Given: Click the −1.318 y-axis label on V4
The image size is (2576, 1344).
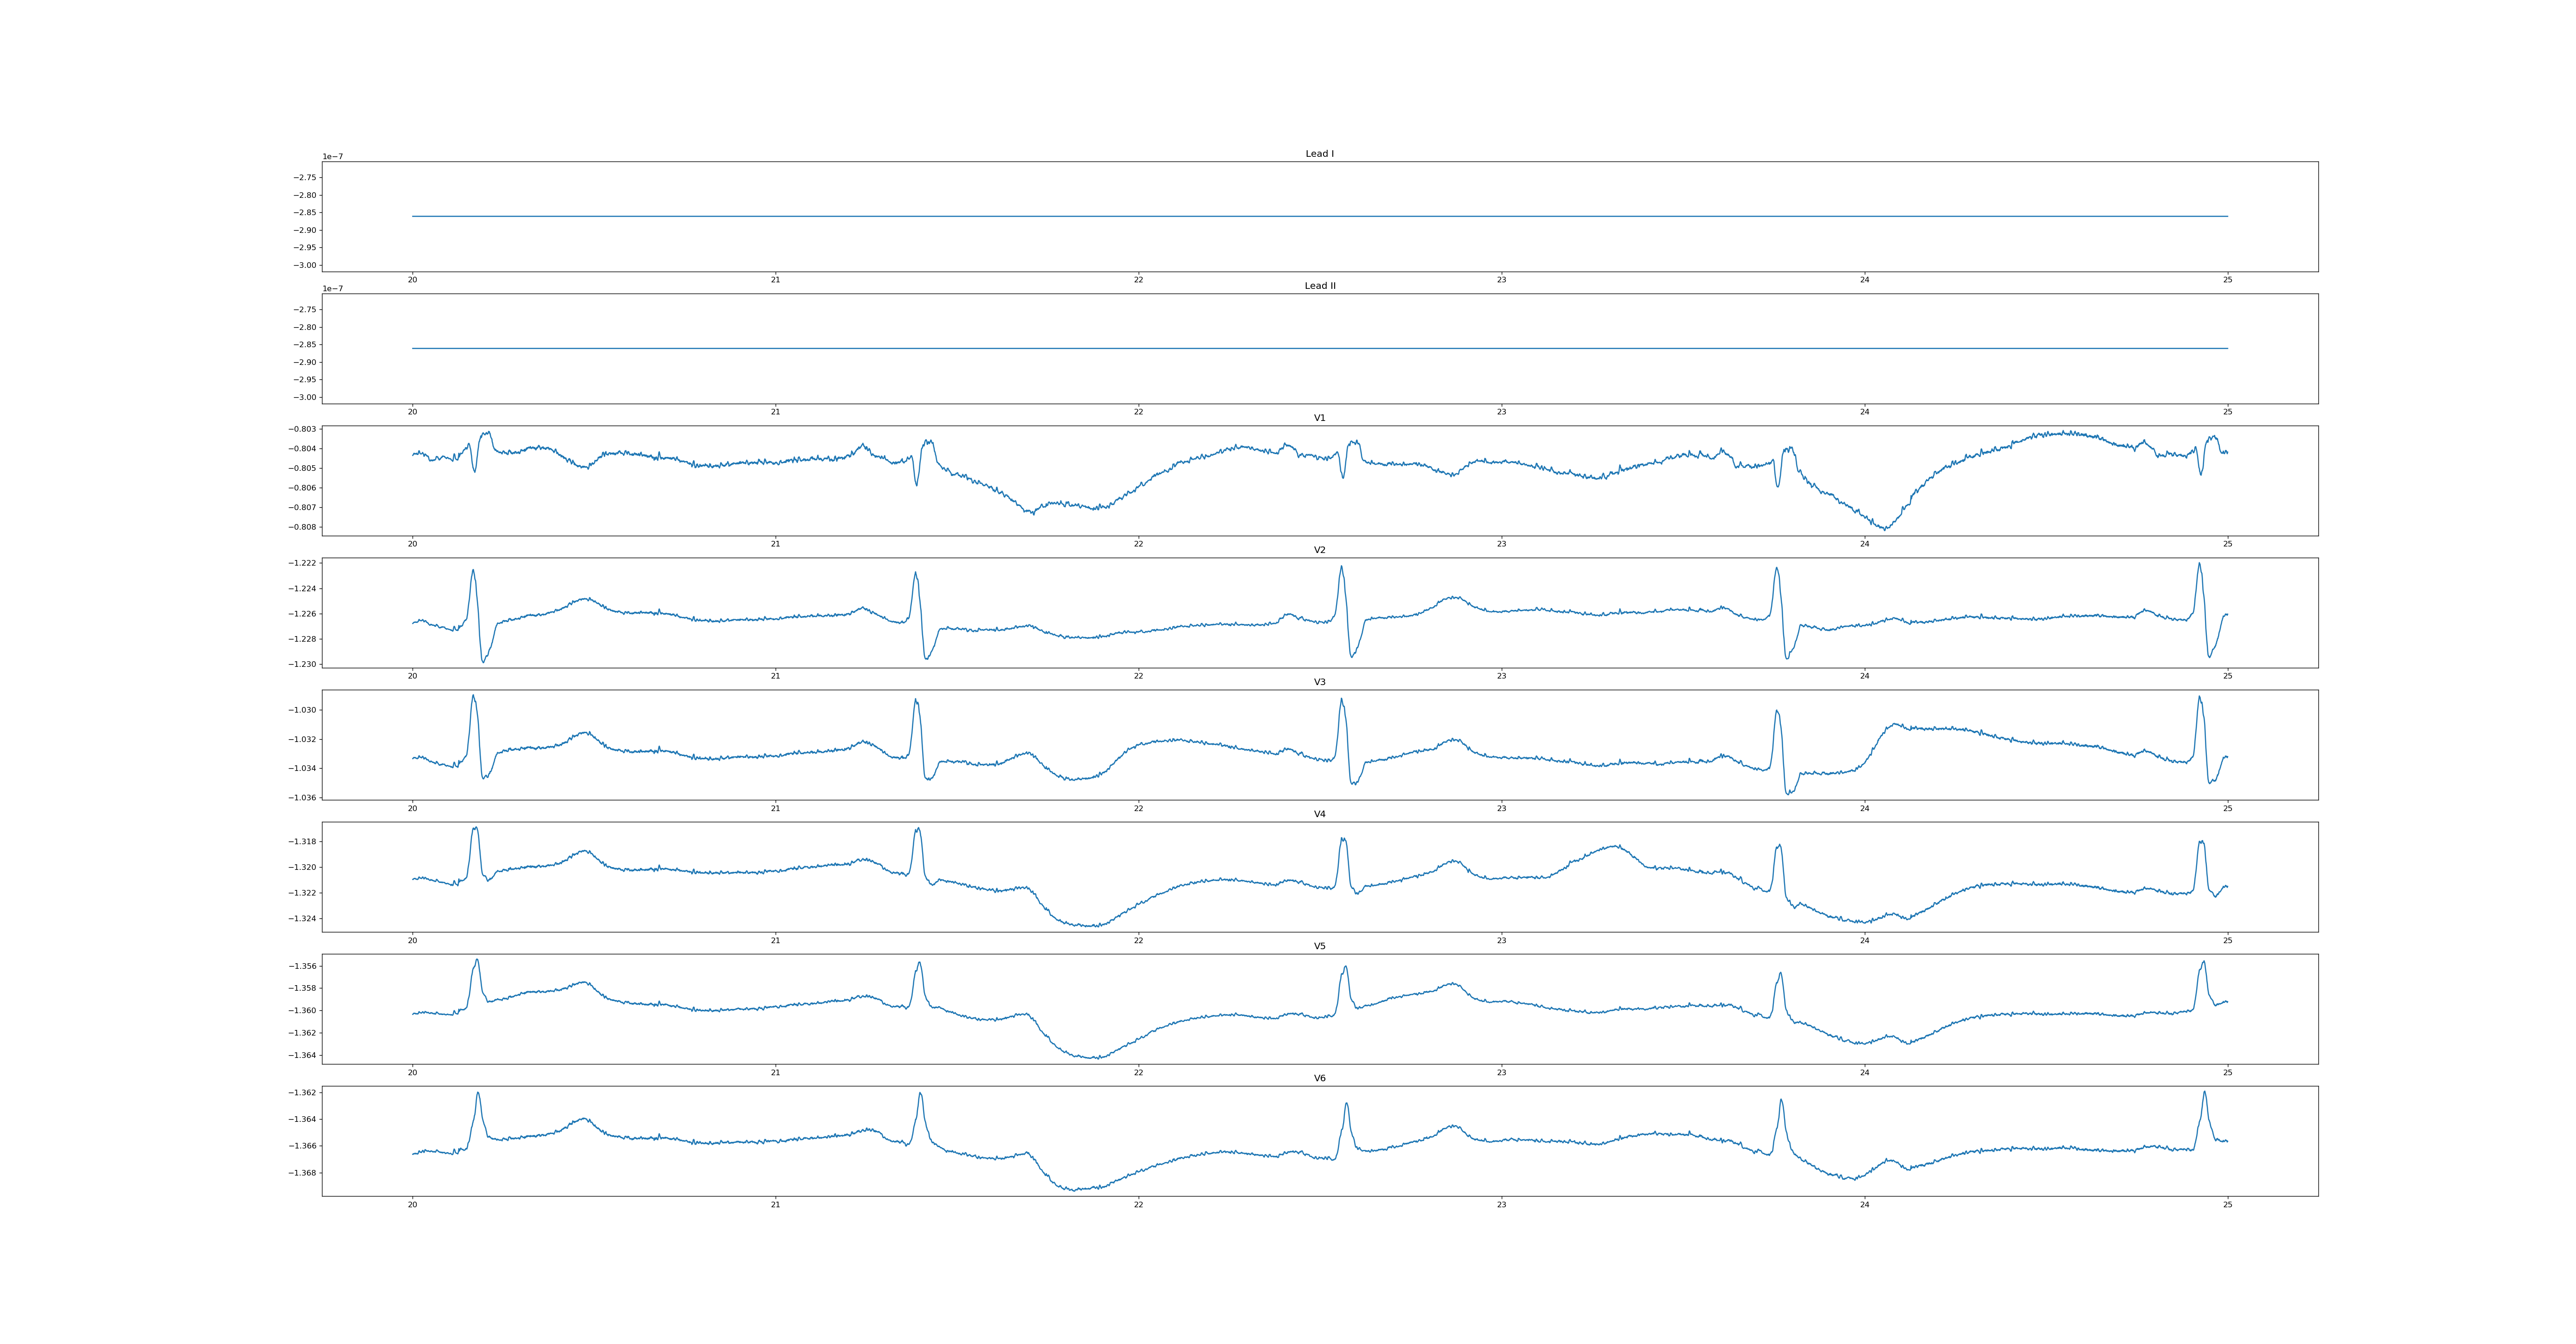Looking at the screenshot, I should [302, 842].
